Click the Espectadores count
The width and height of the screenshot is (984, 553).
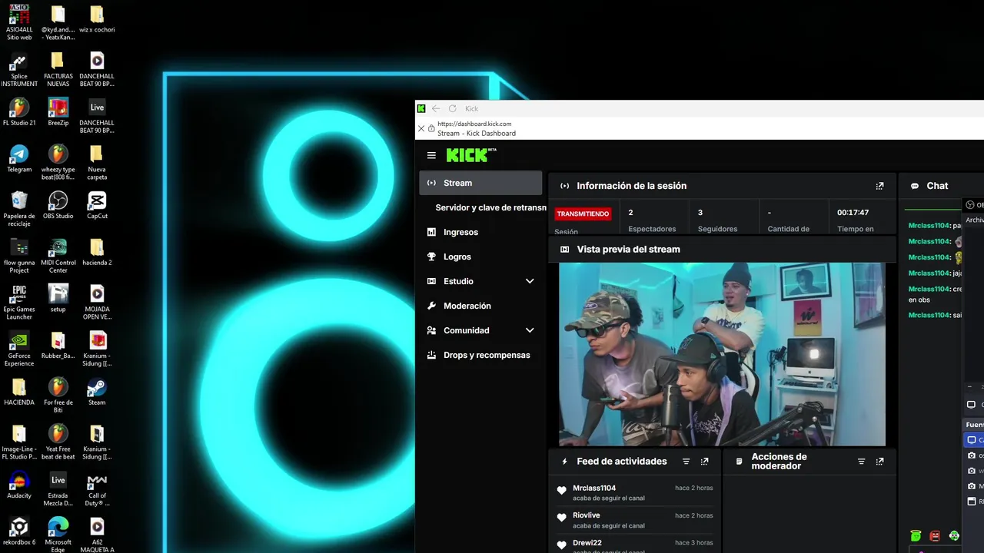pos(630,213)
